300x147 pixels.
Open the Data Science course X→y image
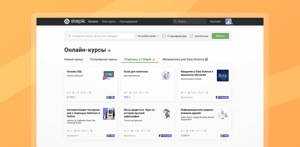[223, 75]
